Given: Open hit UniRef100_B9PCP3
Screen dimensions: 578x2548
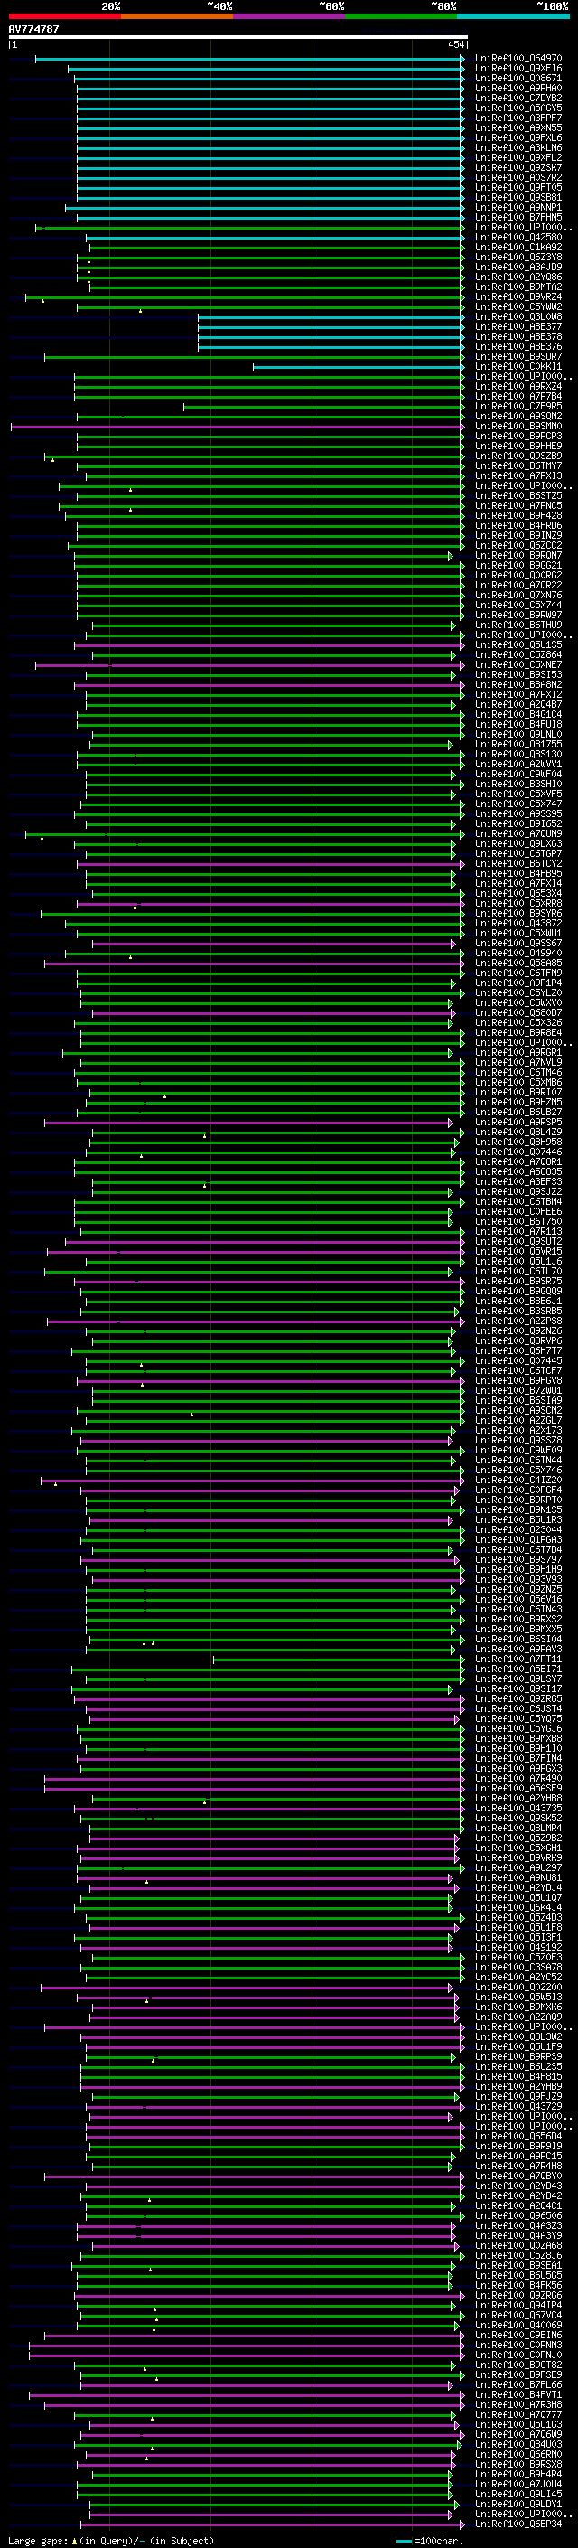Looking at the screenshot, I should tap(518, 437).
